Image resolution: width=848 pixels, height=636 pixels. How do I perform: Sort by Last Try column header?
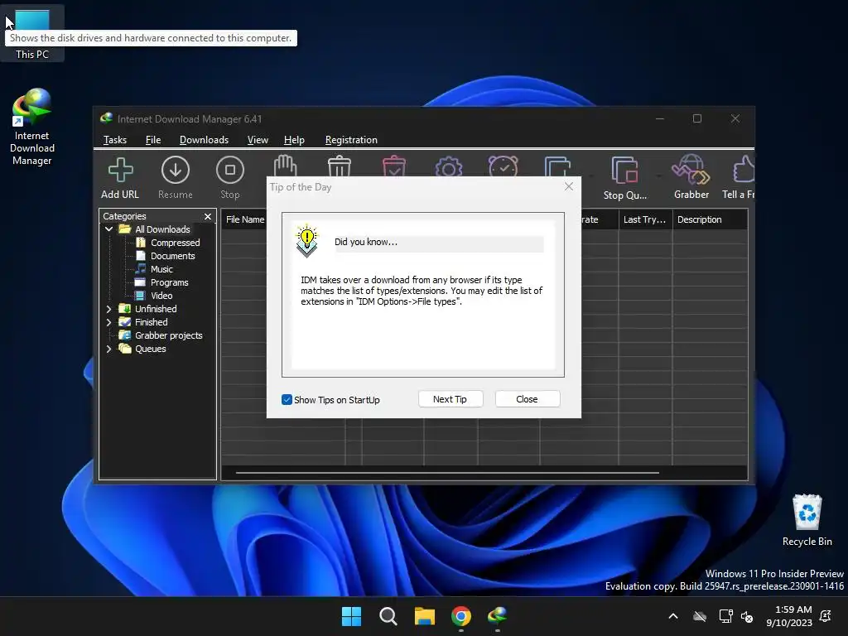(x=645, y=219)
